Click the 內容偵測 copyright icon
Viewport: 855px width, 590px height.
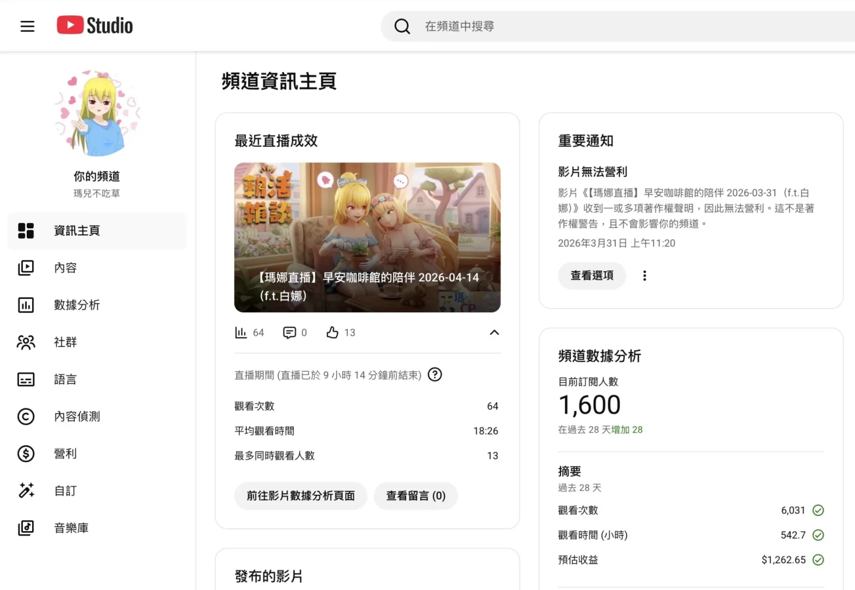(x=26, y=416)
